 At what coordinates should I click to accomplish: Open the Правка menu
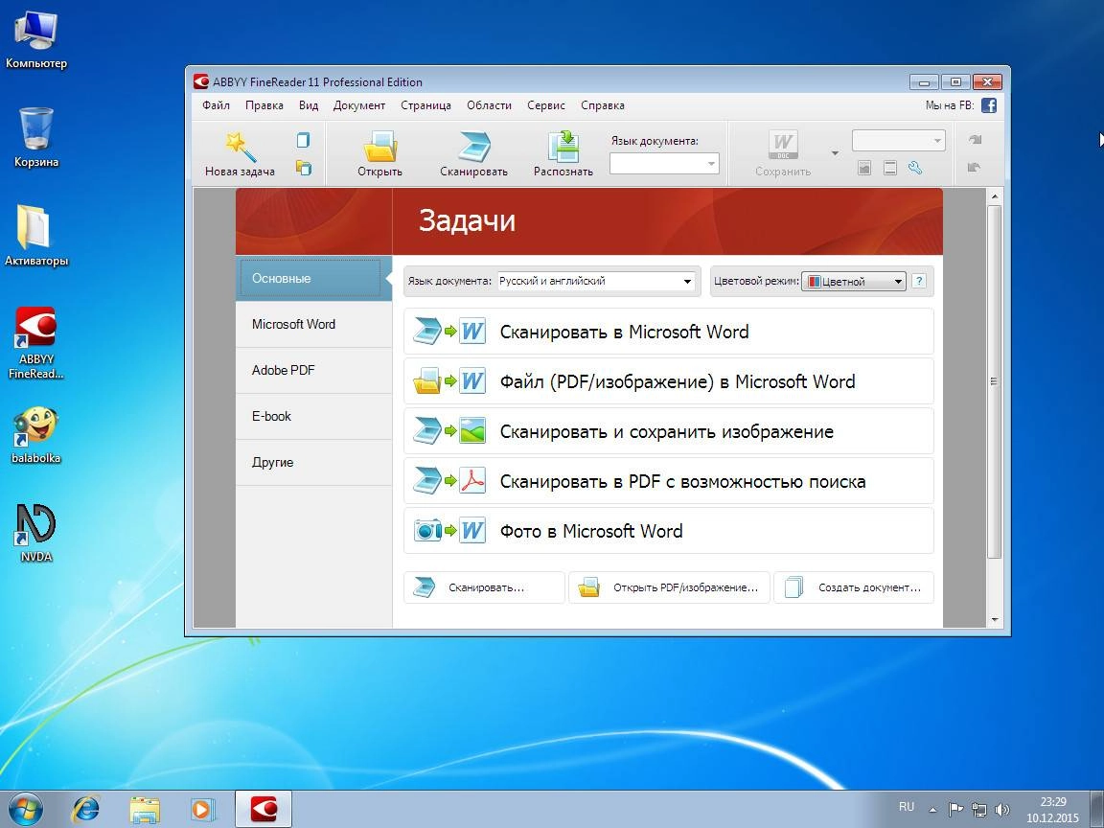pyautogui.click(x=264, y=104)
